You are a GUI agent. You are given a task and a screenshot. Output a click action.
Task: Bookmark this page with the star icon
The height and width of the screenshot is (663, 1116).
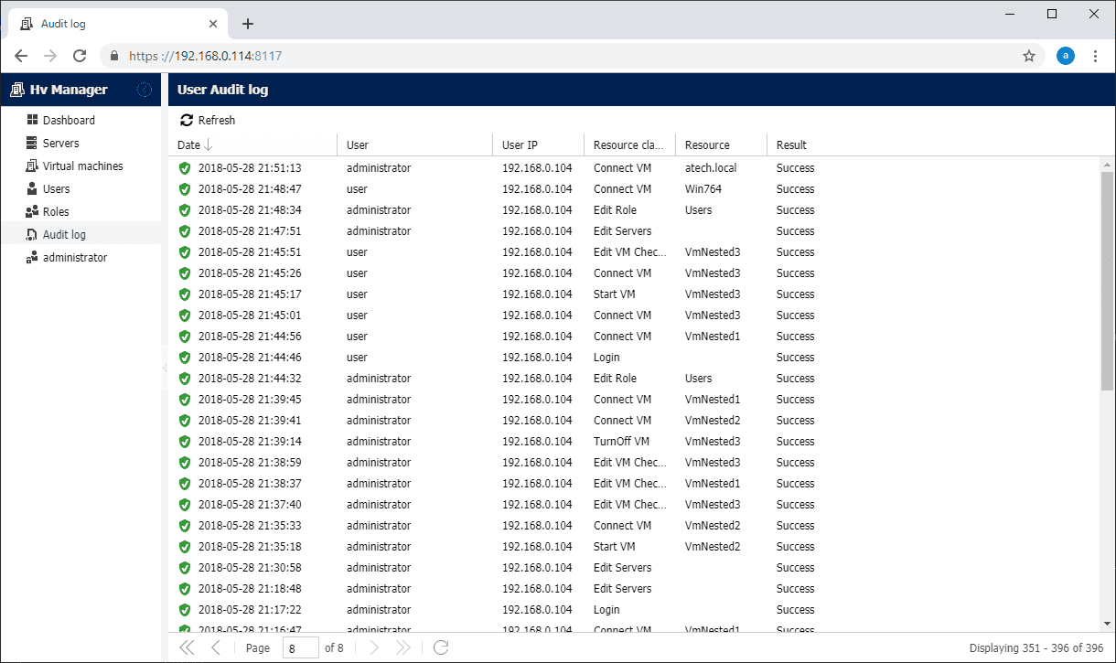tap(1029, 56)
